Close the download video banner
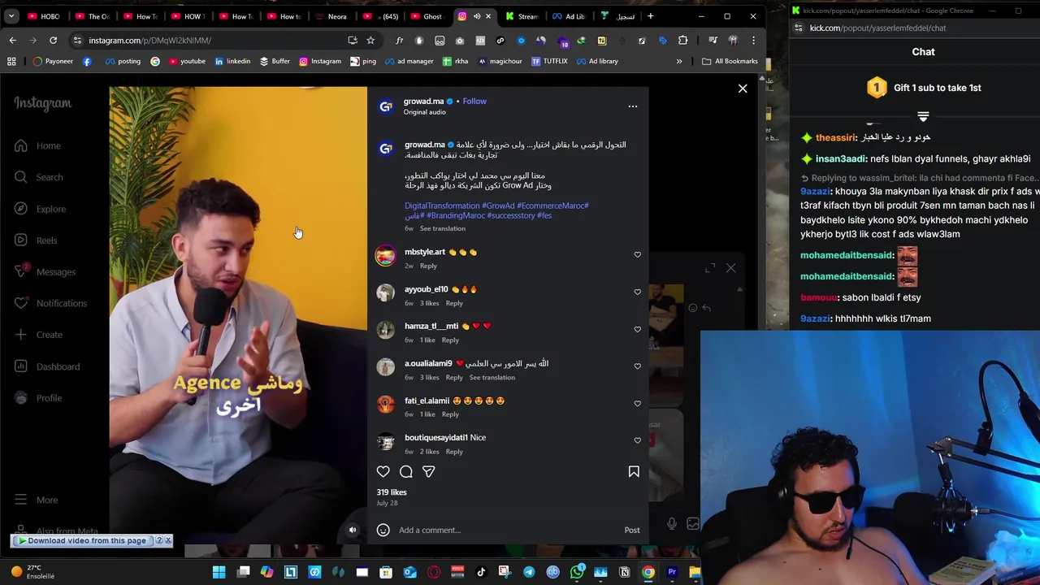1040x585 pixels. [x=168, y=541]
